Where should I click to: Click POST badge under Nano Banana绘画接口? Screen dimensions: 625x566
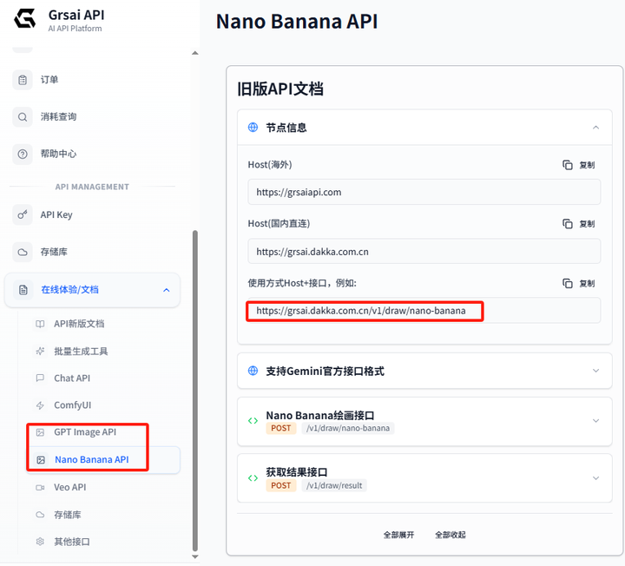(281, 428)
